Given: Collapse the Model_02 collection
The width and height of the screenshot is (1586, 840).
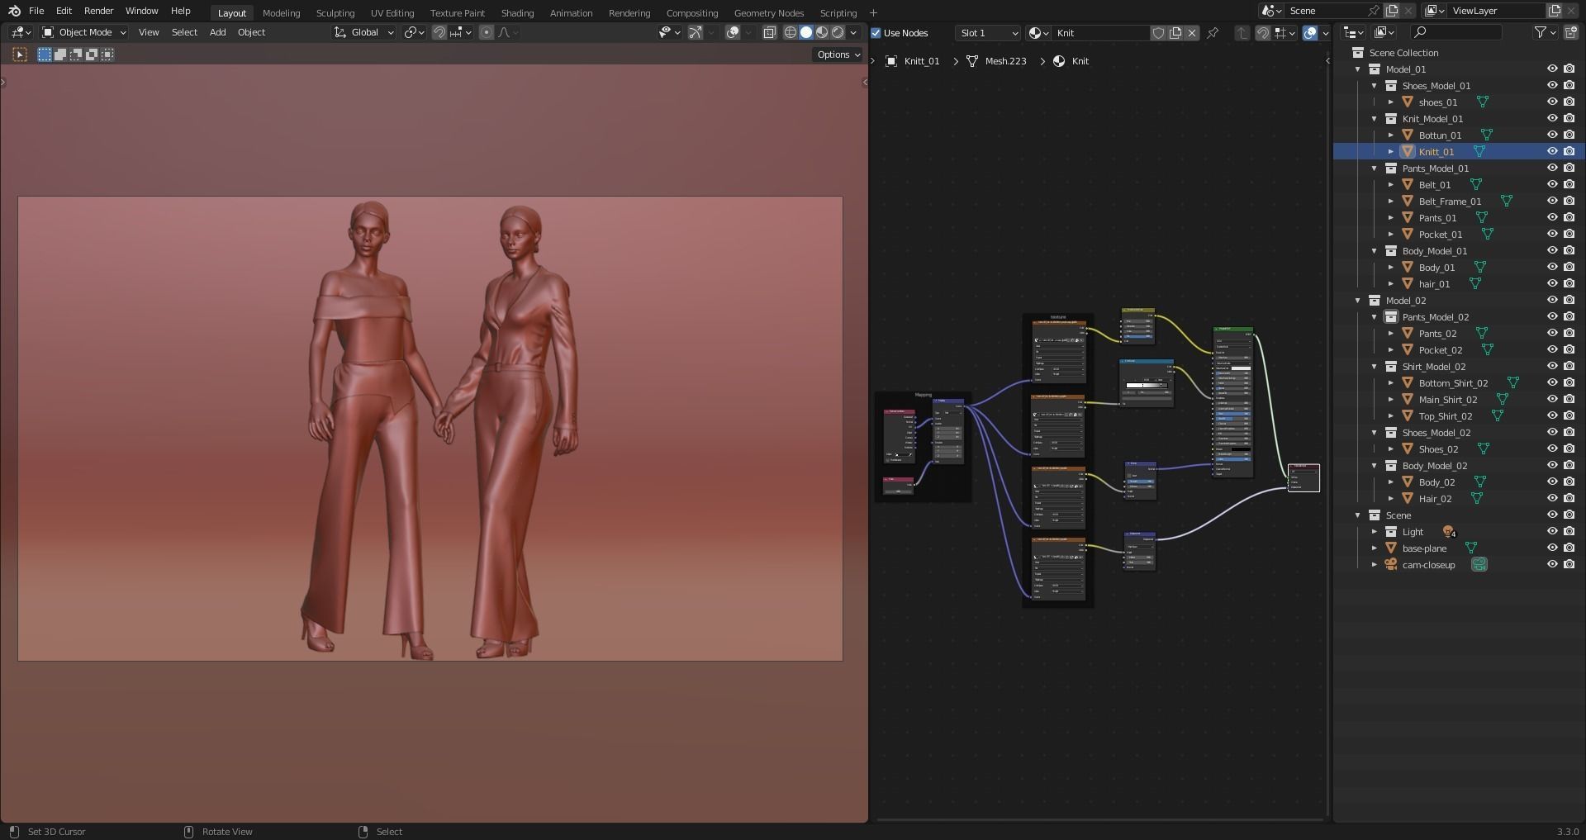Looking at the screenshot, I should coord(1358,301).
